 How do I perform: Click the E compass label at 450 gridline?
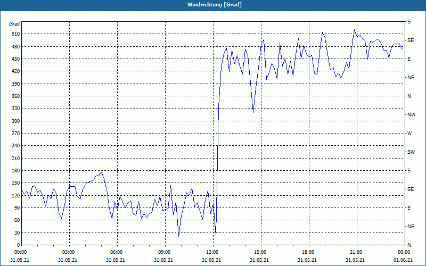(x=409, y=59)
